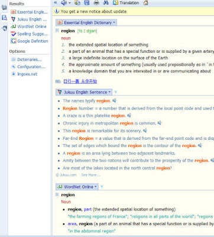Image resolution: width=214 pixels, height=237 pixels.
Task: Collapse the WordNet 'region' entry
Action: tap(57, 194)
